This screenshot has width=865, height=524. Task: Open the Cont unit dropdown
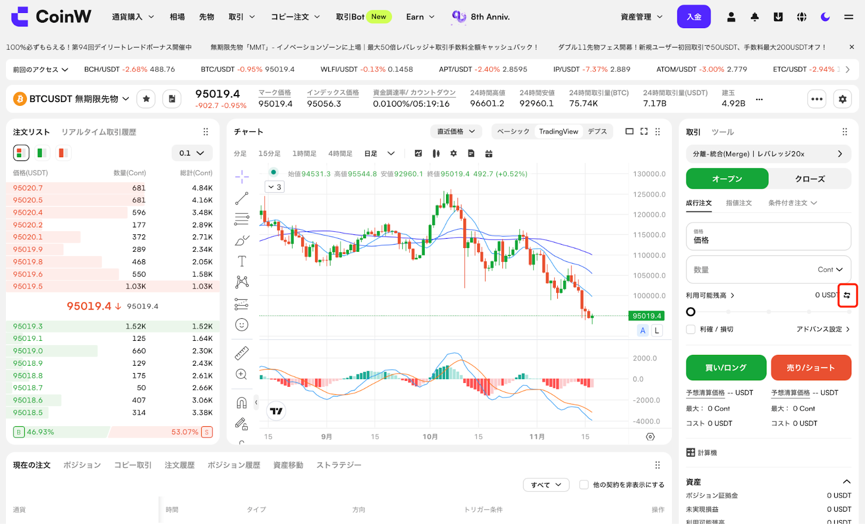830,270
